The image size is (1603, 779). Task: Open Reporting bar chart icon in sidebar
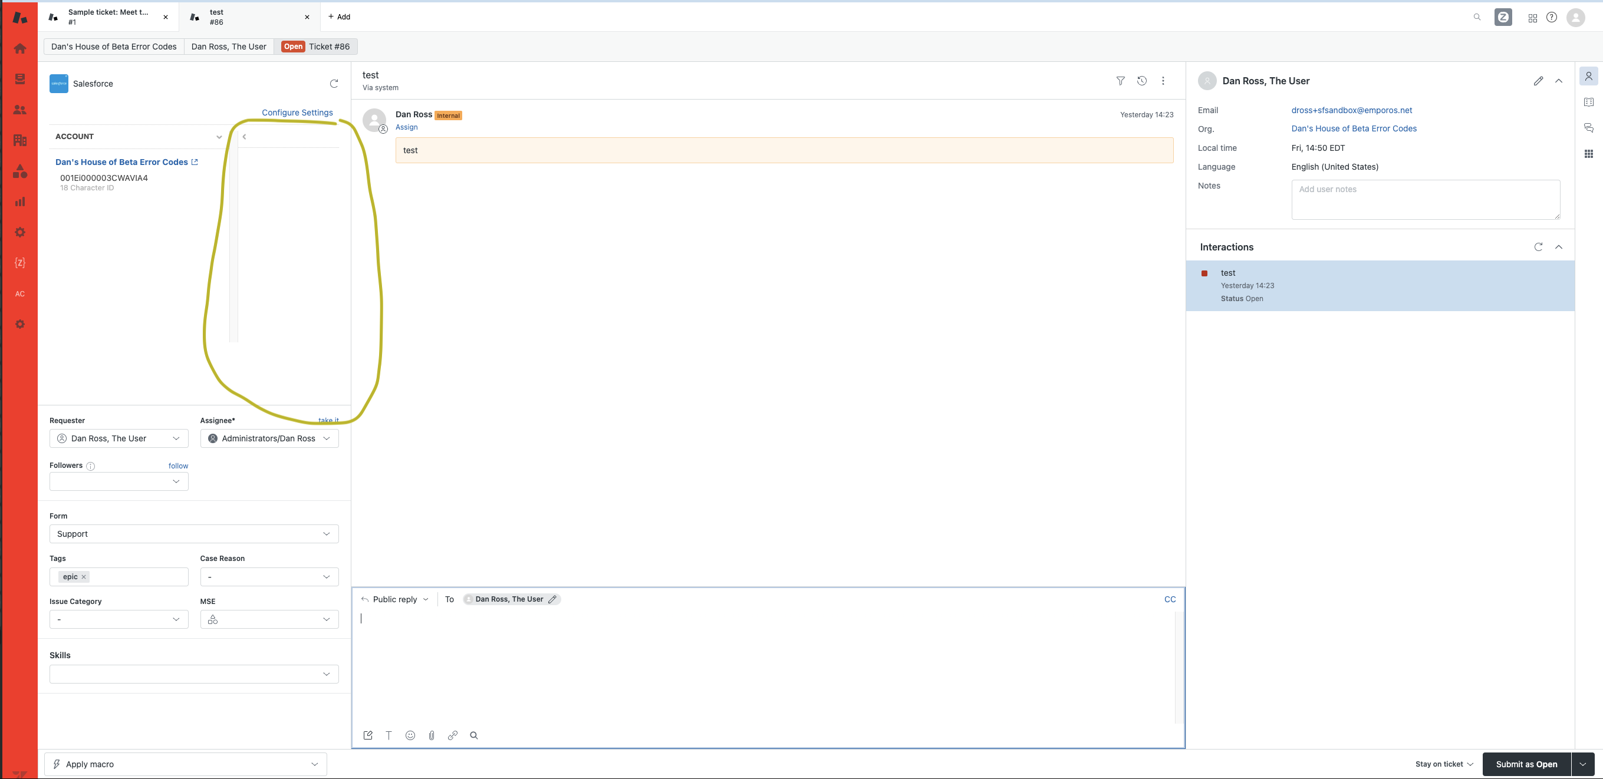click(x=20, y=202)
